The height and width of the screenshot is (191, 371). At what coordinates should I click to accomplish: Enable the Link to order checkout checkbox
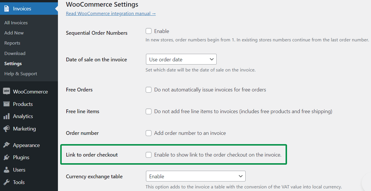(149, 155)
